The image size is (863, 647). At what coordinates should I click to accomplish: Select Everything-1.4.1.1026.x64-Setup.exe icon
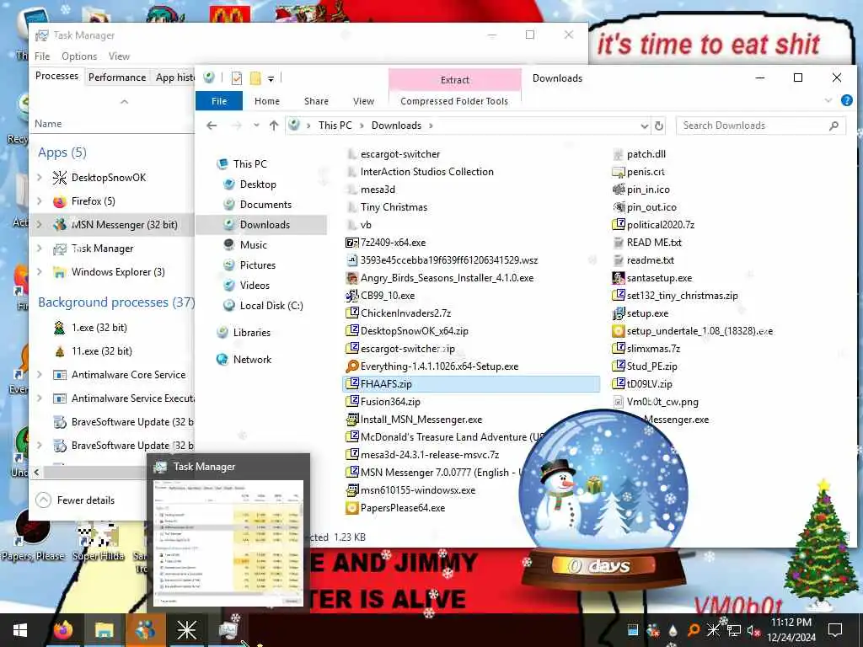(352, 366)
